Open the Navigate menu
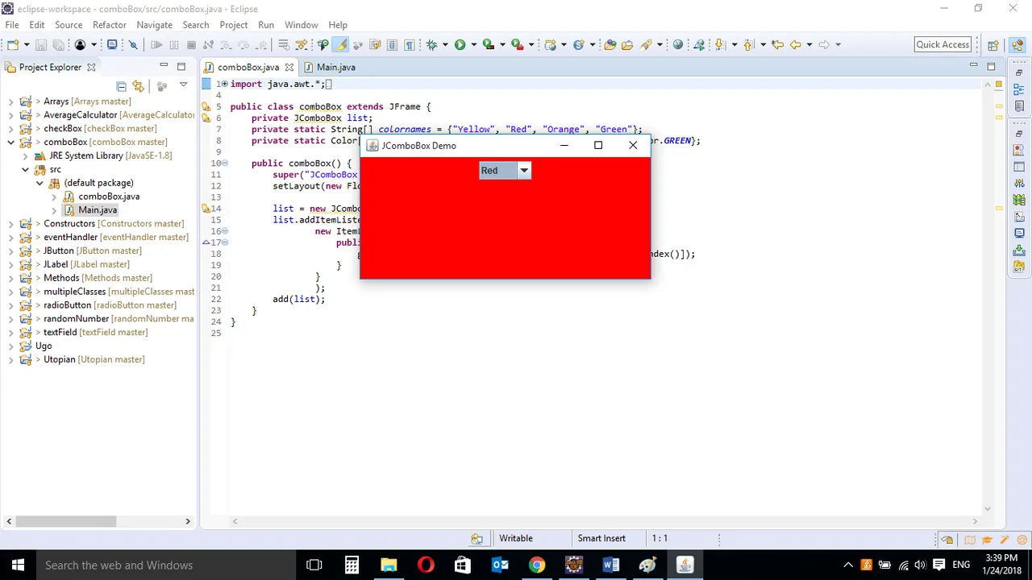 coord(154,25)
